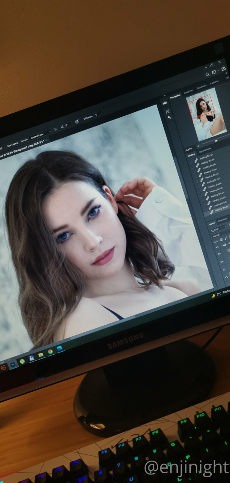Screen dimensions: 230x483
Task: Open the Character panel icon
Action: pyautogui.click(x=168, y=111)
